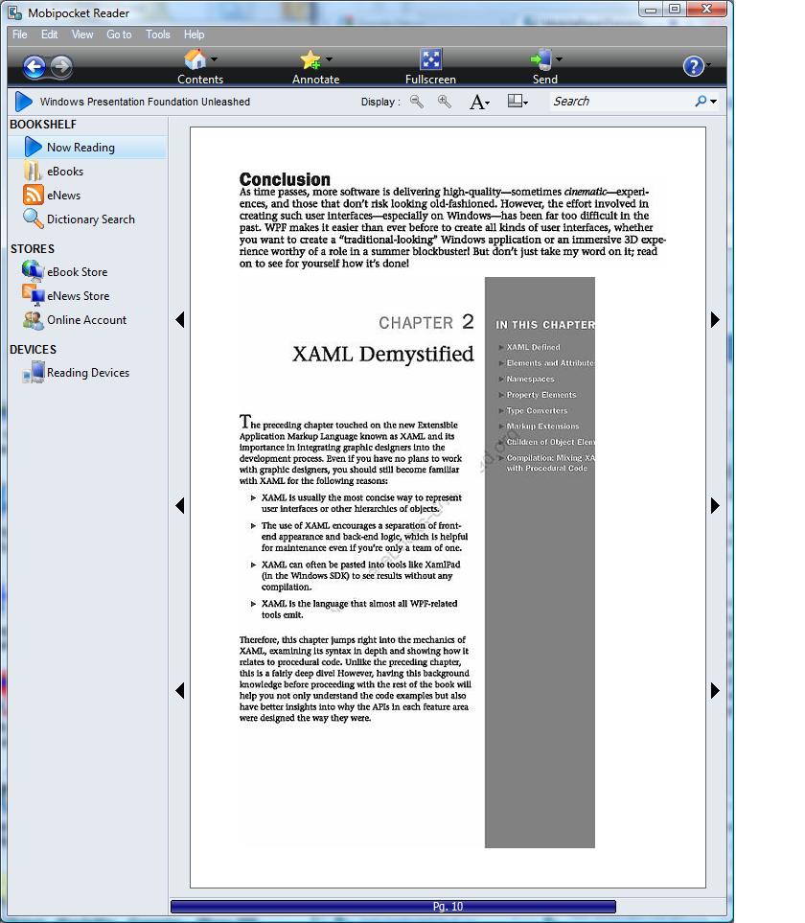
Task: Turn to previous page with bottom left arrow
Action: (180, 690)
